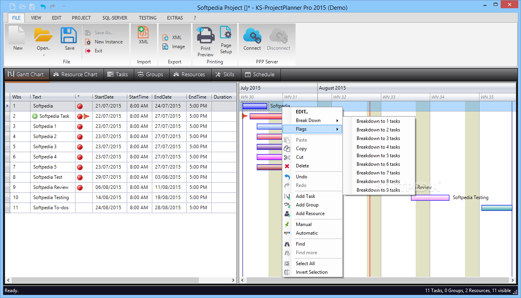Open the dropdown arrow under Open..
The width and height of the screenshot is (521, 298).
[43, 55]
